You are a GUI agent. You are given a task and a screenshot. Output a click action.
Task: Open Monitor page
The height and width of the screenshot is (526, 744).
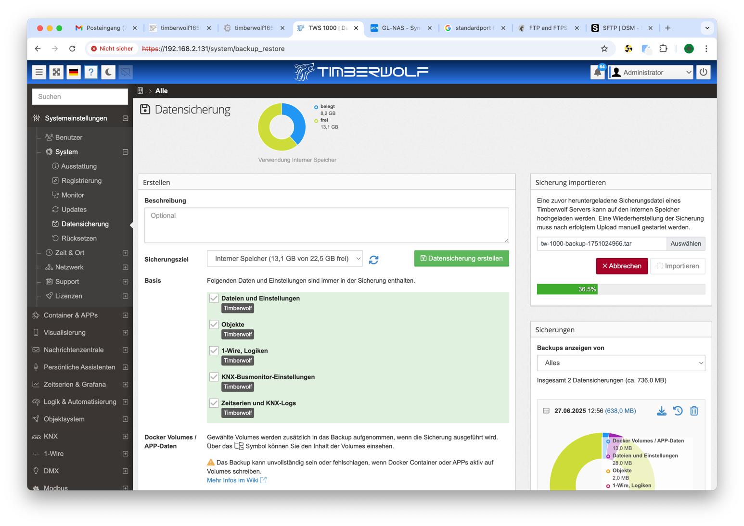pyautogui.click(x=73, y=195)
